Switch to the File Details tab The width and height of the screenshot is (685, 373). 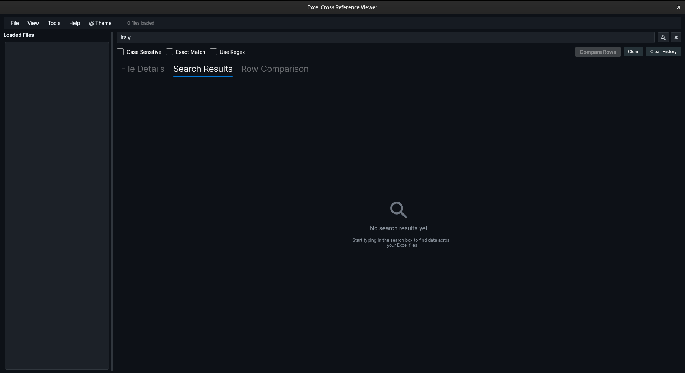[143, 69]
